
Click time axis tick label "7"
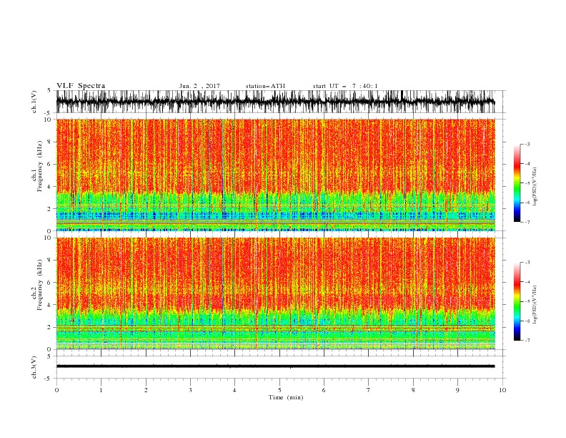(x=369, y=390)
